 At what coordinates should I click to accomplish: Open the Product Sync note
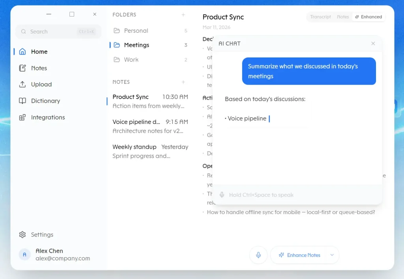150,101
